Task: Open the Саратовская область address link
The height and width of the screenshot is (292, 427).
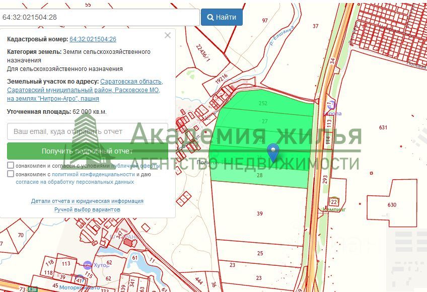Action: tap(131, 82)
